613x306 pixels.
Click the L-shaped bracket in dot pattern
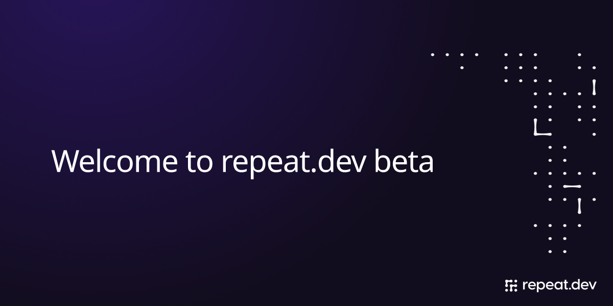coord(543,127)
